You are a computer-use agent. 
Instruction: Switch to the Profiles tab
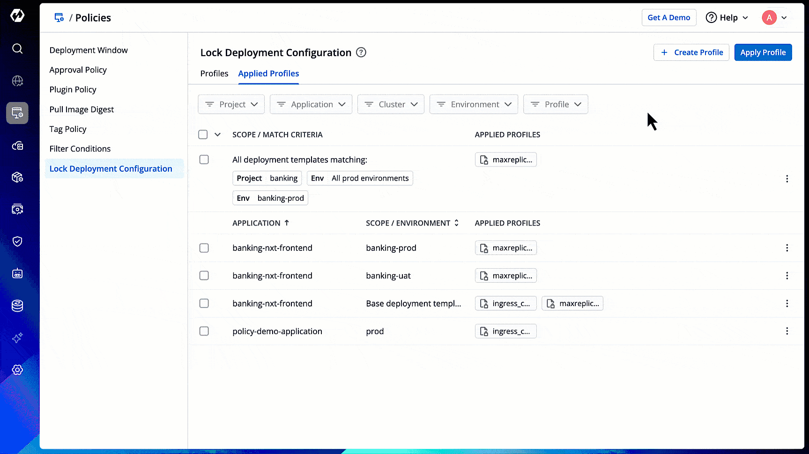[x=214, y=73]
